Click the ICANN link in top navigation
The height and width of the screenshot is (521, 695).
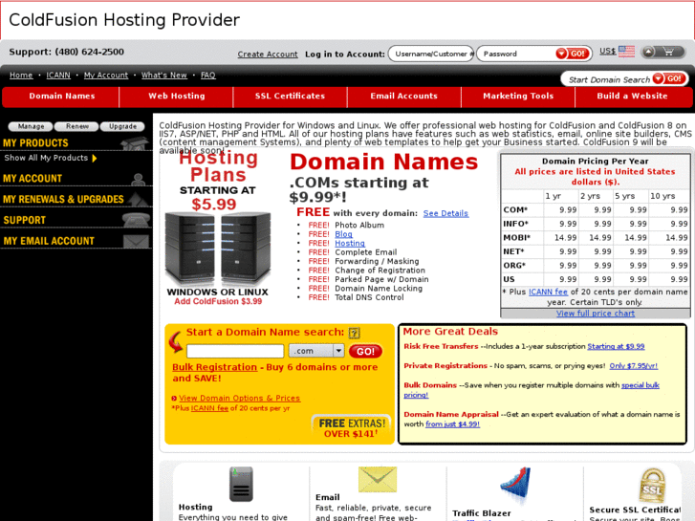click(x=58, y=76)
